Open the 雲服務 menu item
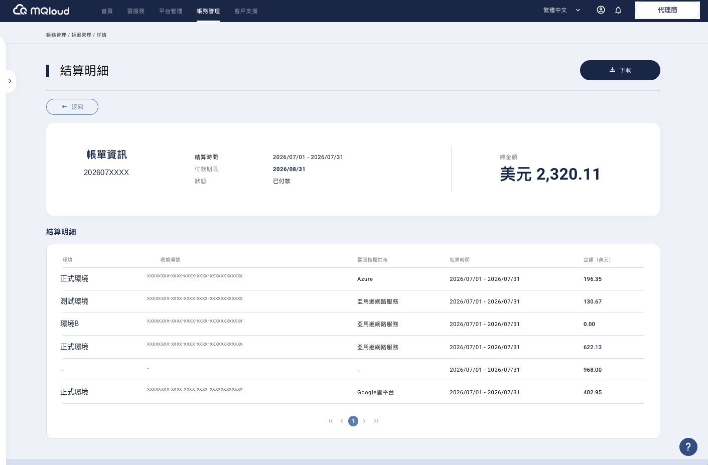The image size is (708, 465). tap(136, 11)
